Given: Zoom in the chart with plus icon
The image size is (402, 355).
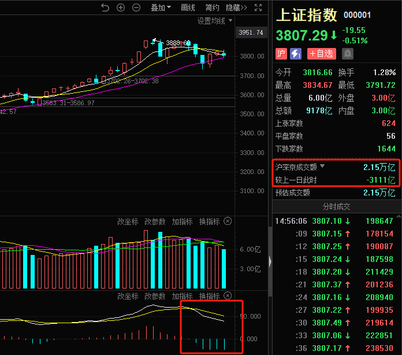Looking at the screenshot, I should point(120,8).
